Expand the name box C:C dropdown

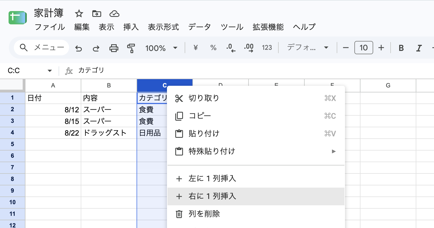coord(50,71)
